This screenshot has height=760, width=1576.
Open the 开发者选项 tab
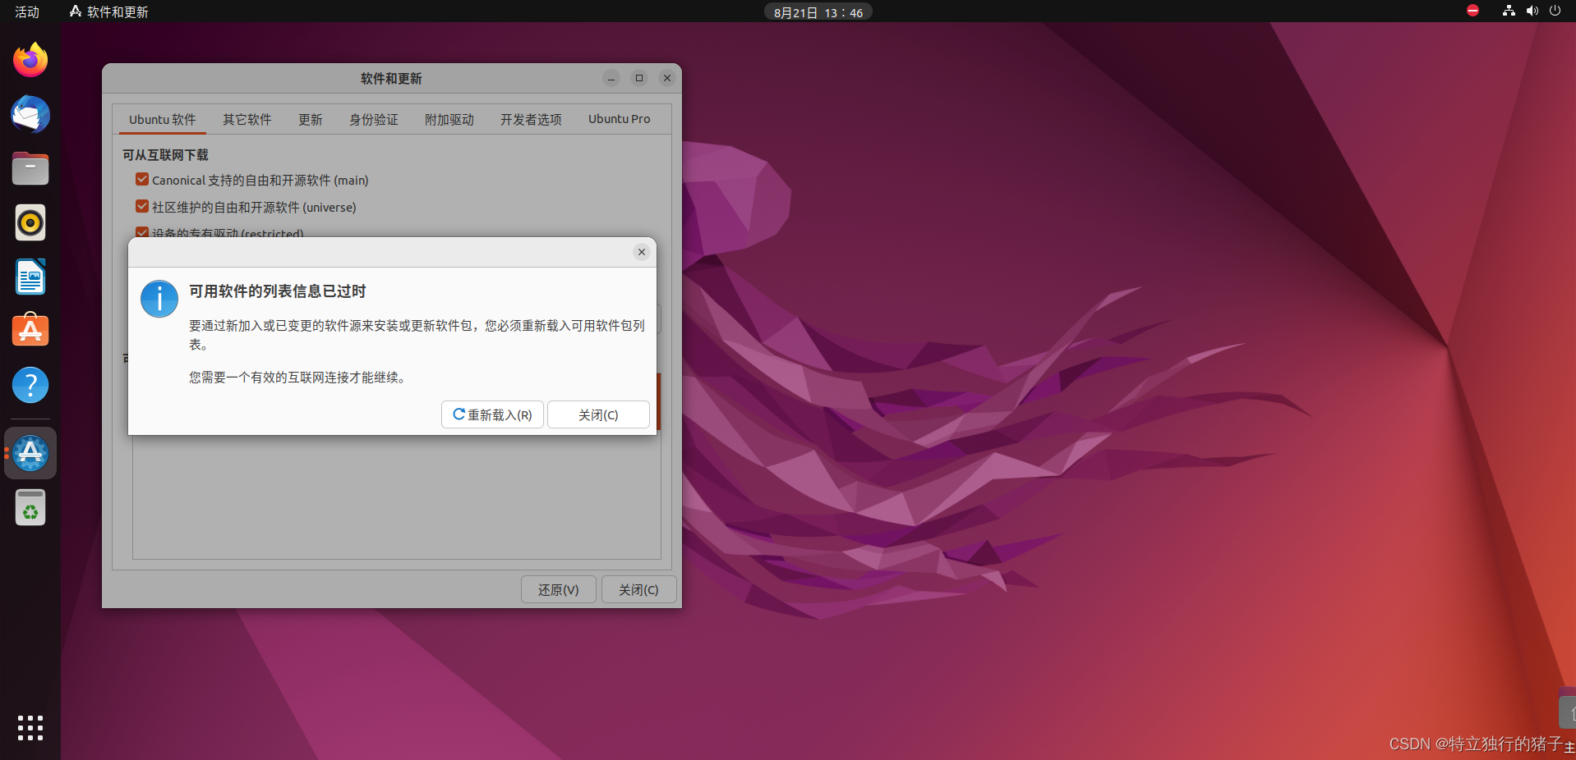pos(531,120)
